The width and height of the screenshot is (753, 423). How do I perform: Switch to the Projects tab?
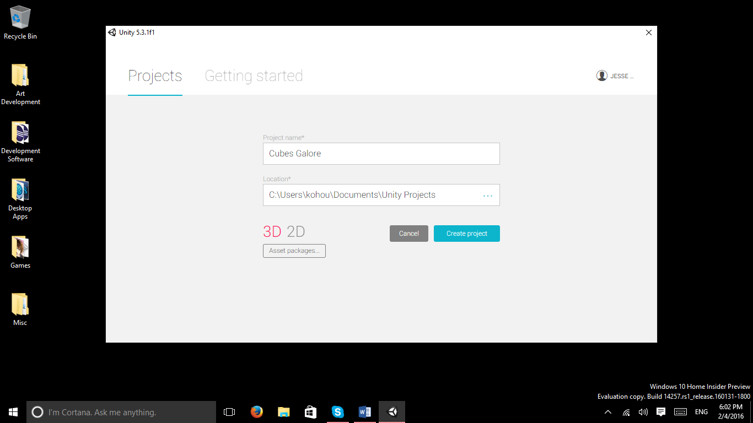click(x=155, y=76)
